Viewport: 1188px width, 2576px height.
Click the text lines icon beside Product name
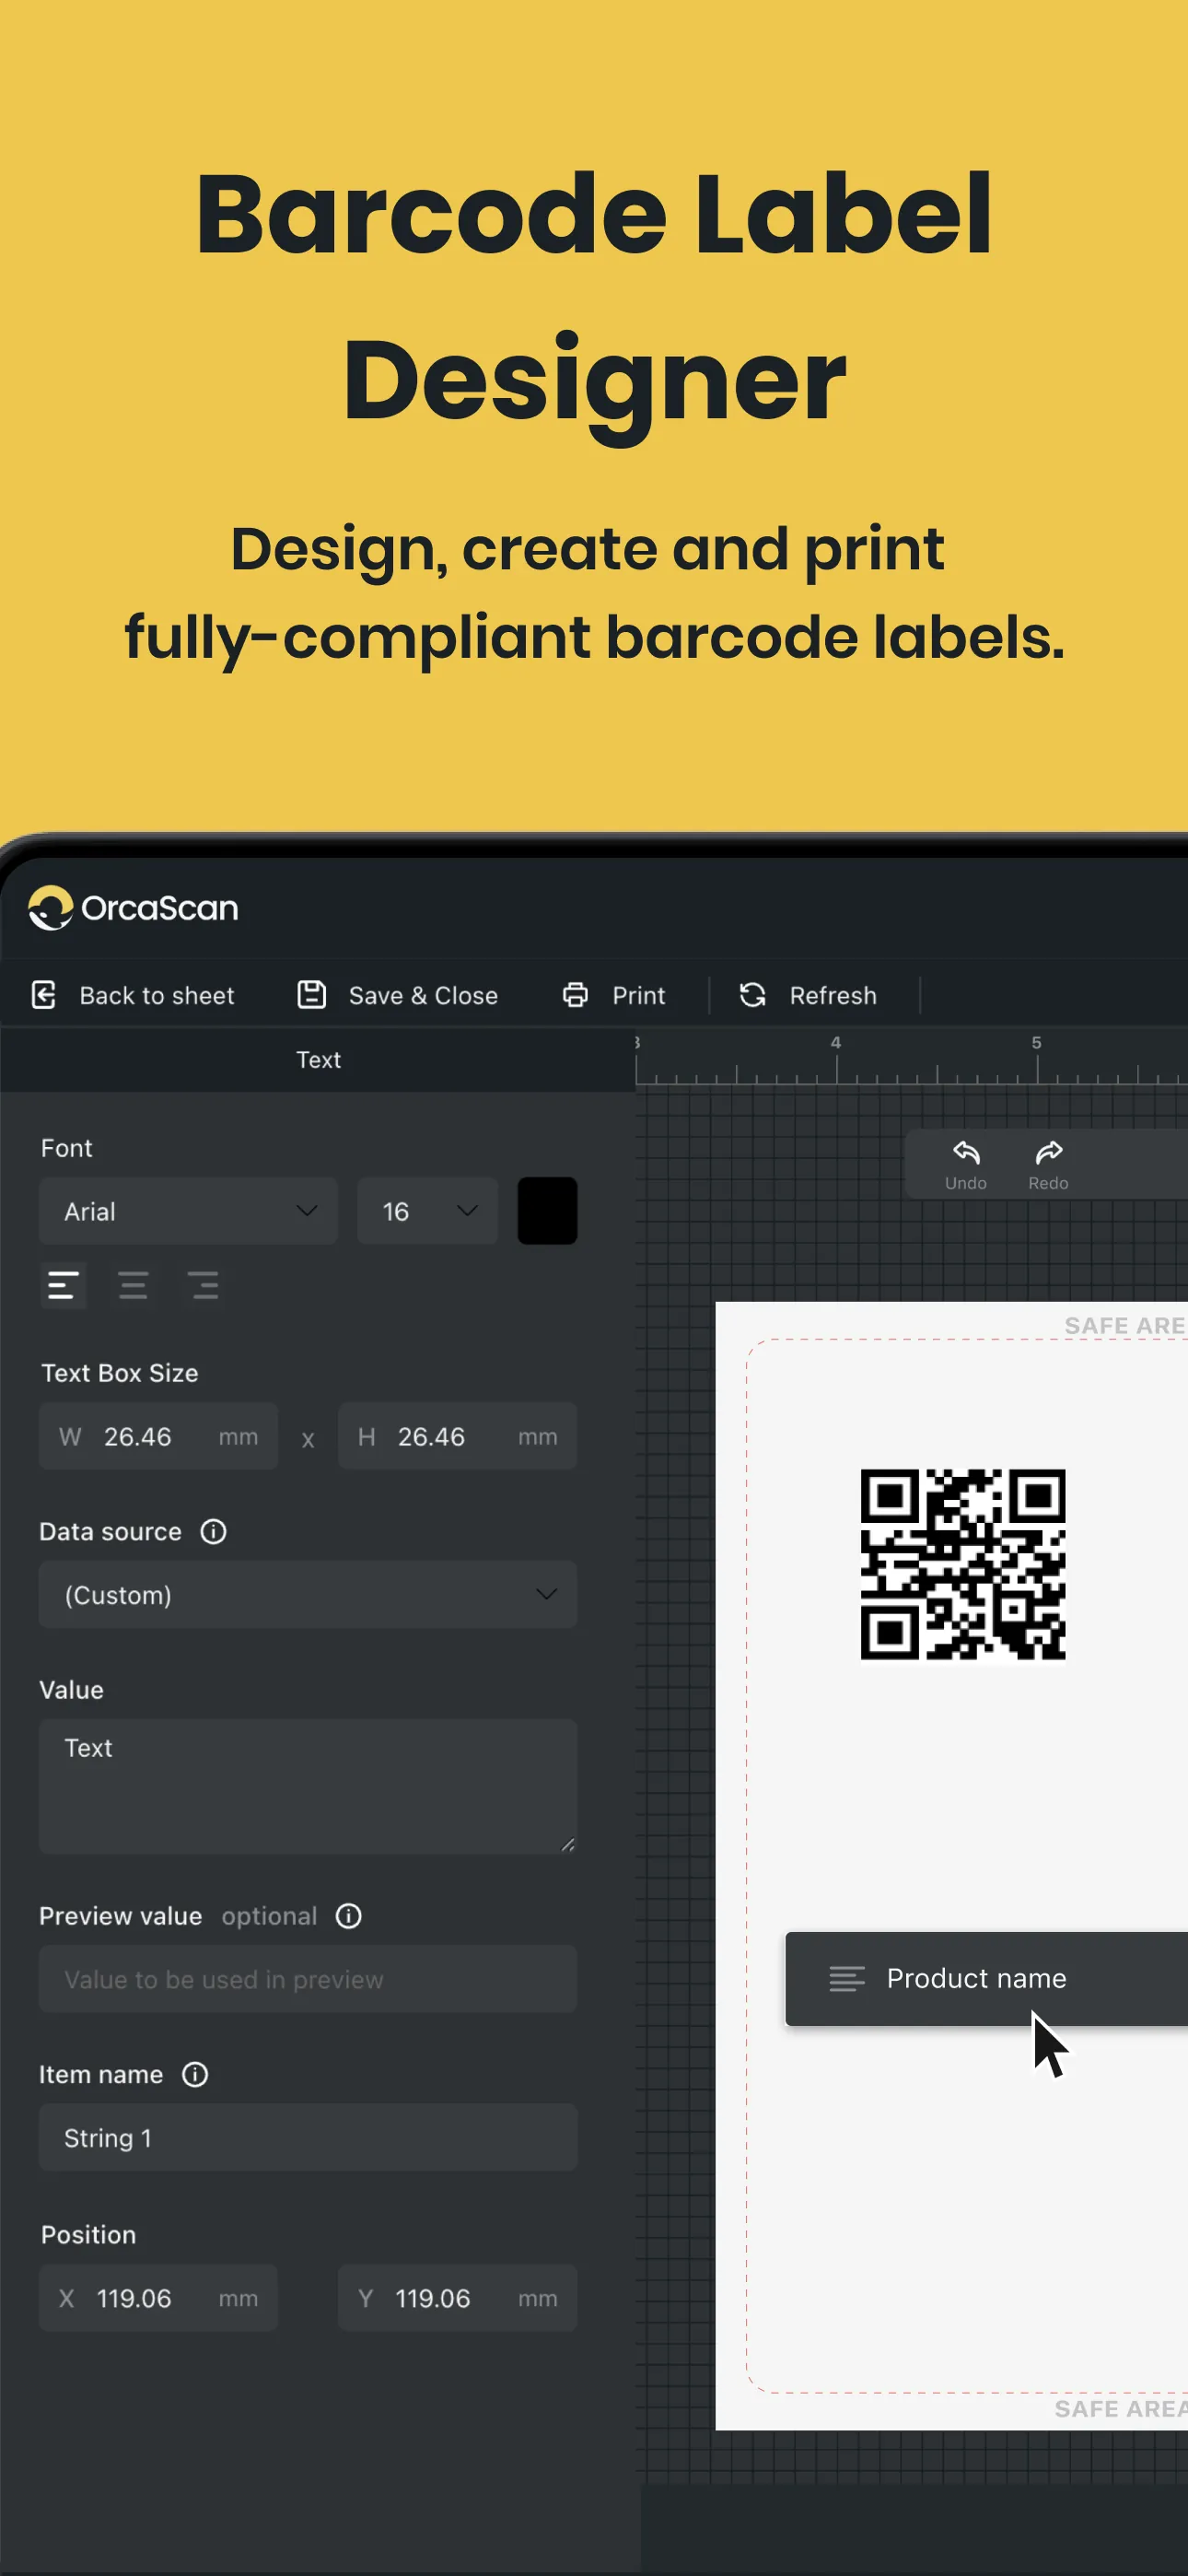(847, 1979)
